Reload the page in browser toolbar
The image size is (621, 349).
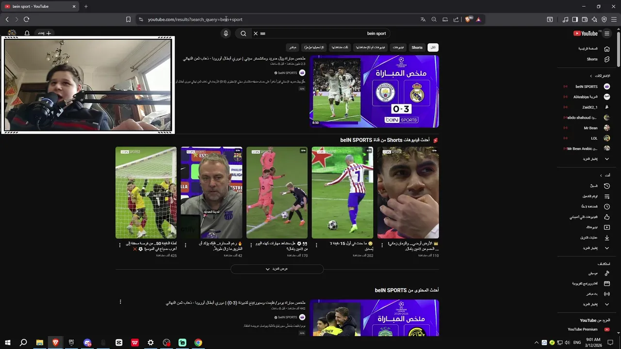tap(26, 19)
